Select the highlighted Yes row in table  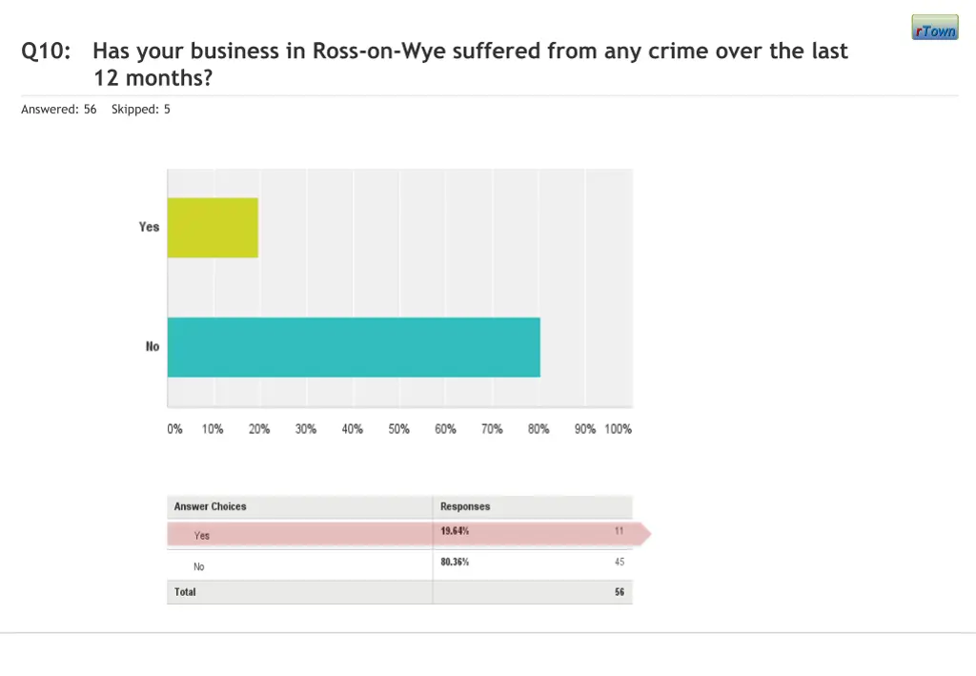(x=202, y=536)
